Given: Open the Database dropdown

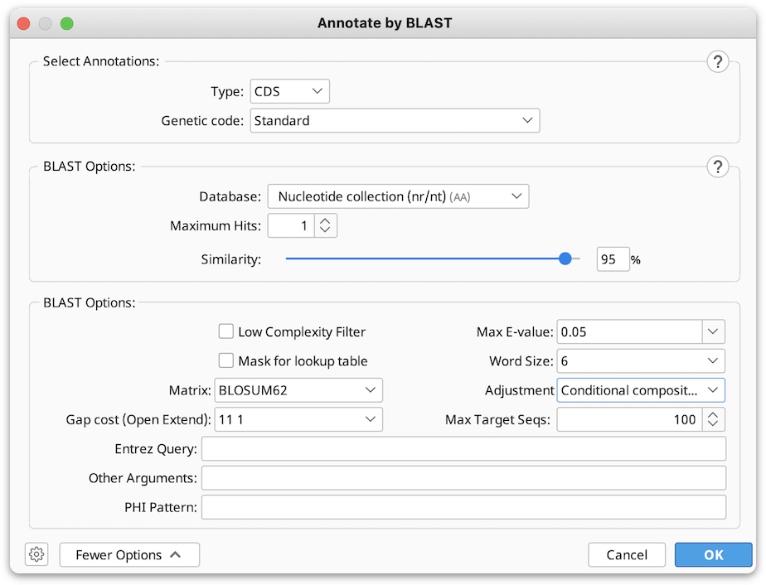Looking at the screenshot, I should [398, 196].
